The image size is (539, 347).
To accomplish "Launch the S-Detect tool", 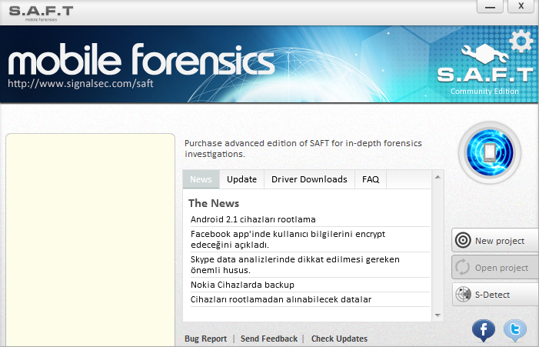I will pyautogui.click(x=495, y=295).
